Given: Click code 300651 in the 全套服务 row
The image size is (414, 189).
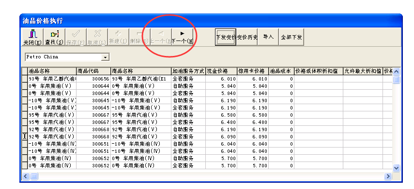Looking at the screenshot, I should point(93,151).
